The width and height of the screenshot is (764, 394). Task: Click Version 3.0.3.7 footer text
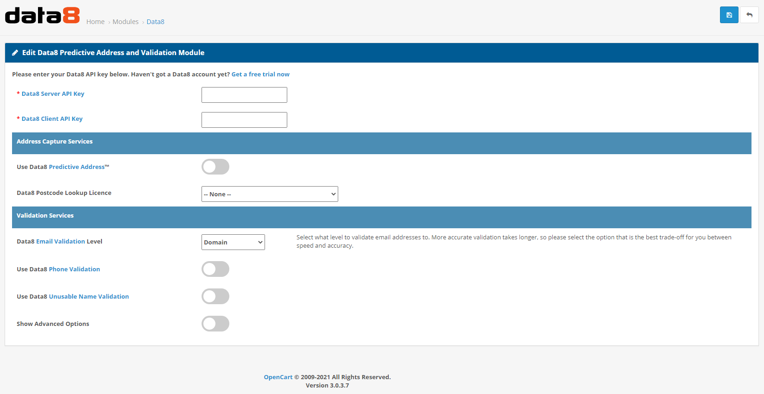(327, 385)
